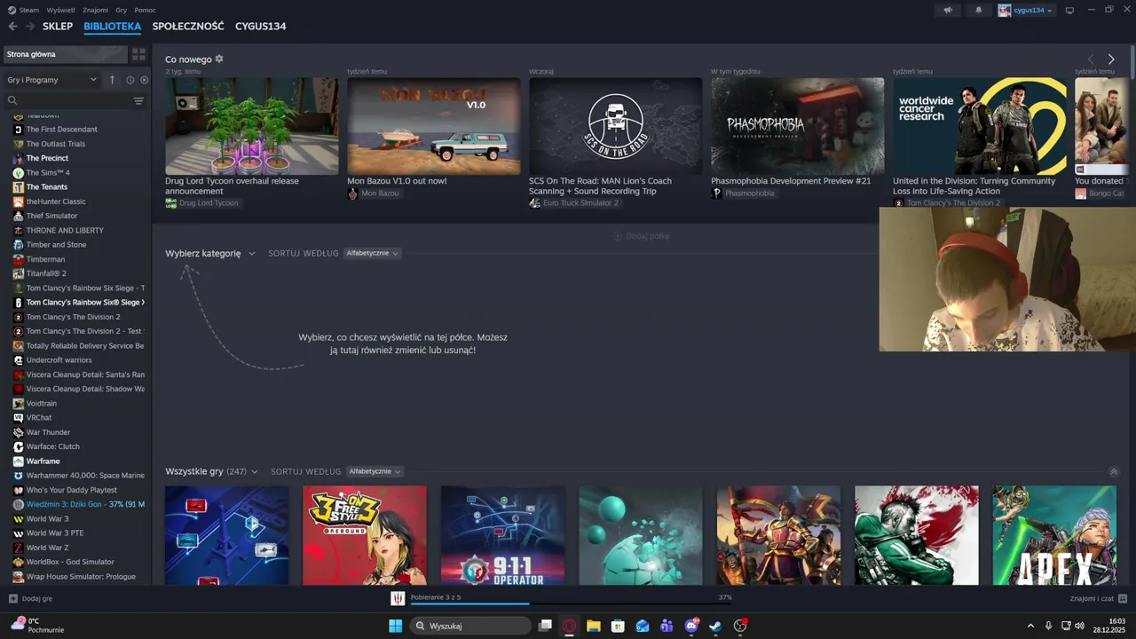
Task: Open Wszystkie gry sort dropdown Alfabetycznie
Action: [x=375, y=471]
